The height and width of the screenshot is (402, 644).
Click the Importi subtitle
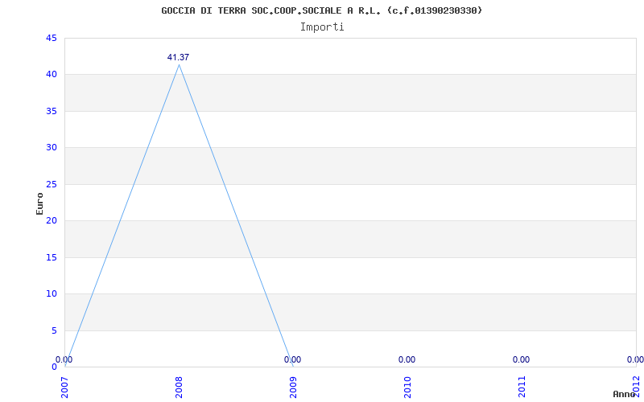point(322,27)
